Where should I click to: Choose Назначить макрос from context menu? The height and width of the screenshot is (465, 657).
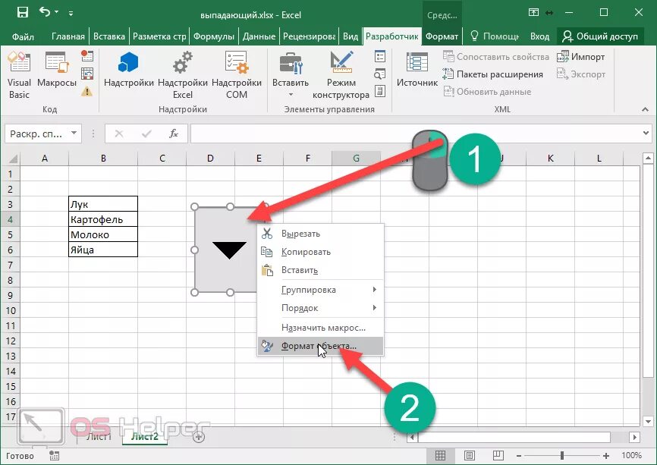tap(321, 328)
